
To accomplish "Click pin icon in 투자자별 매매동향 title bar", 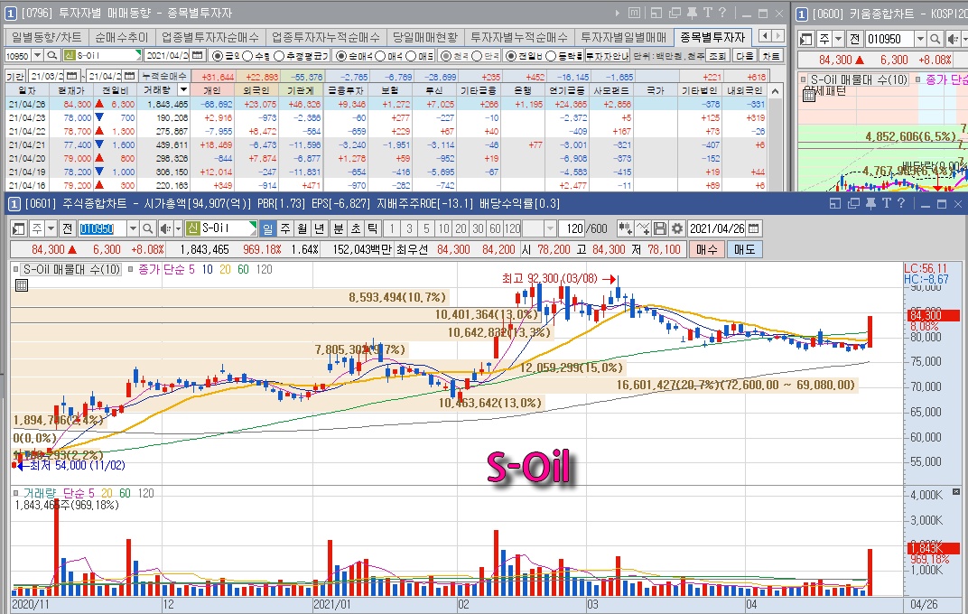I will click(x=692, y=13).
